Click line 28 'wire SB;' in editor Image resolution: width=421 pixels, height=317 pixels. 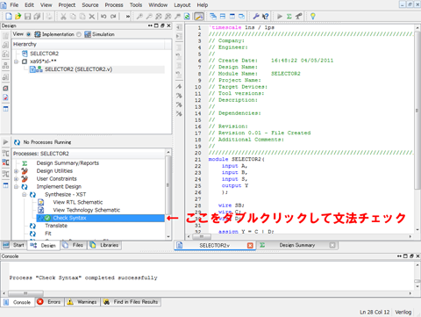(x=231, y=205)
